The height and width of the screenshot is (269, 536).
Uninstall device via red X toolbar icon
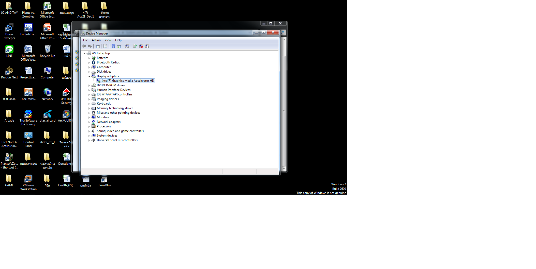pyautogui.click(x=141, y=46)
